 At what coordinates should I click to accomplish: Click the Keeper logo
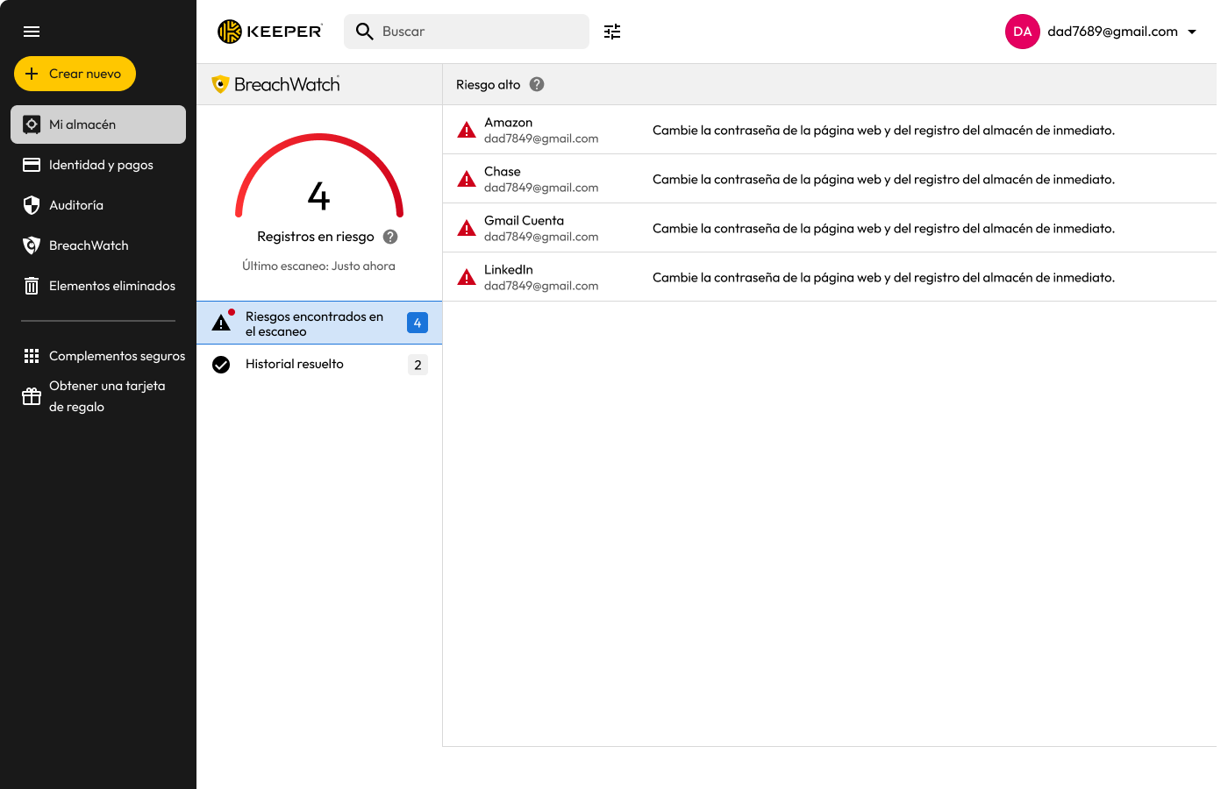tap(270, 32)
